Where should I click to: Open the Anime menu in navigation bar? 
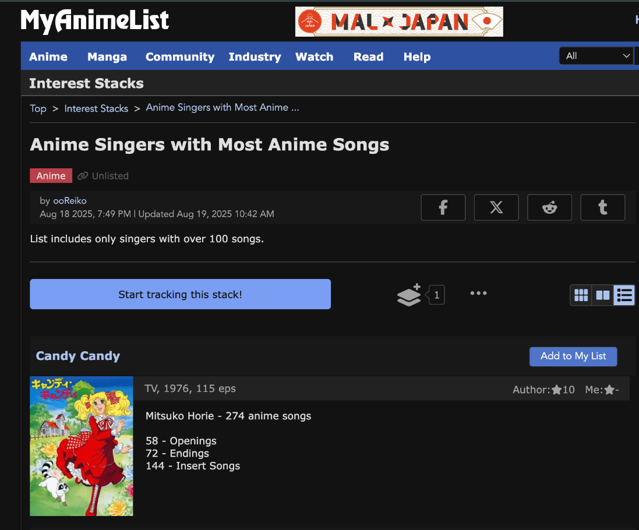(48, 56)
